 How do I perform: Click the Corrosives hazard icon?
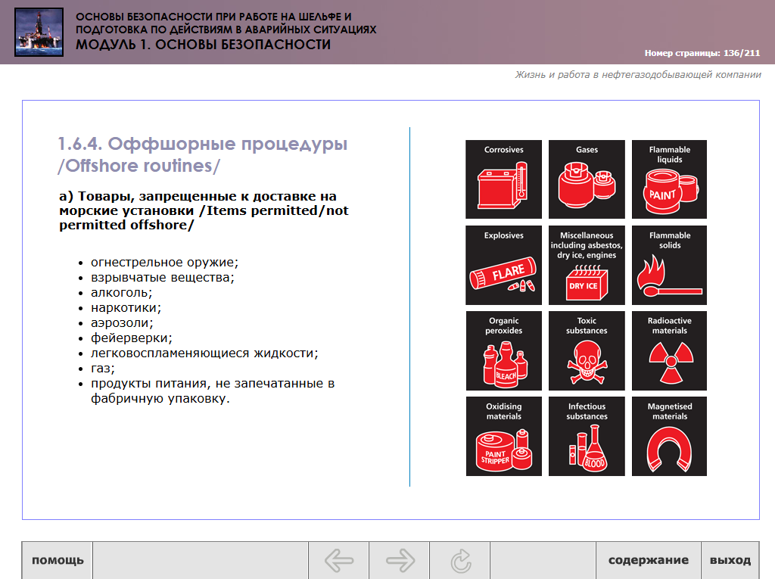(x=503, y=179)
